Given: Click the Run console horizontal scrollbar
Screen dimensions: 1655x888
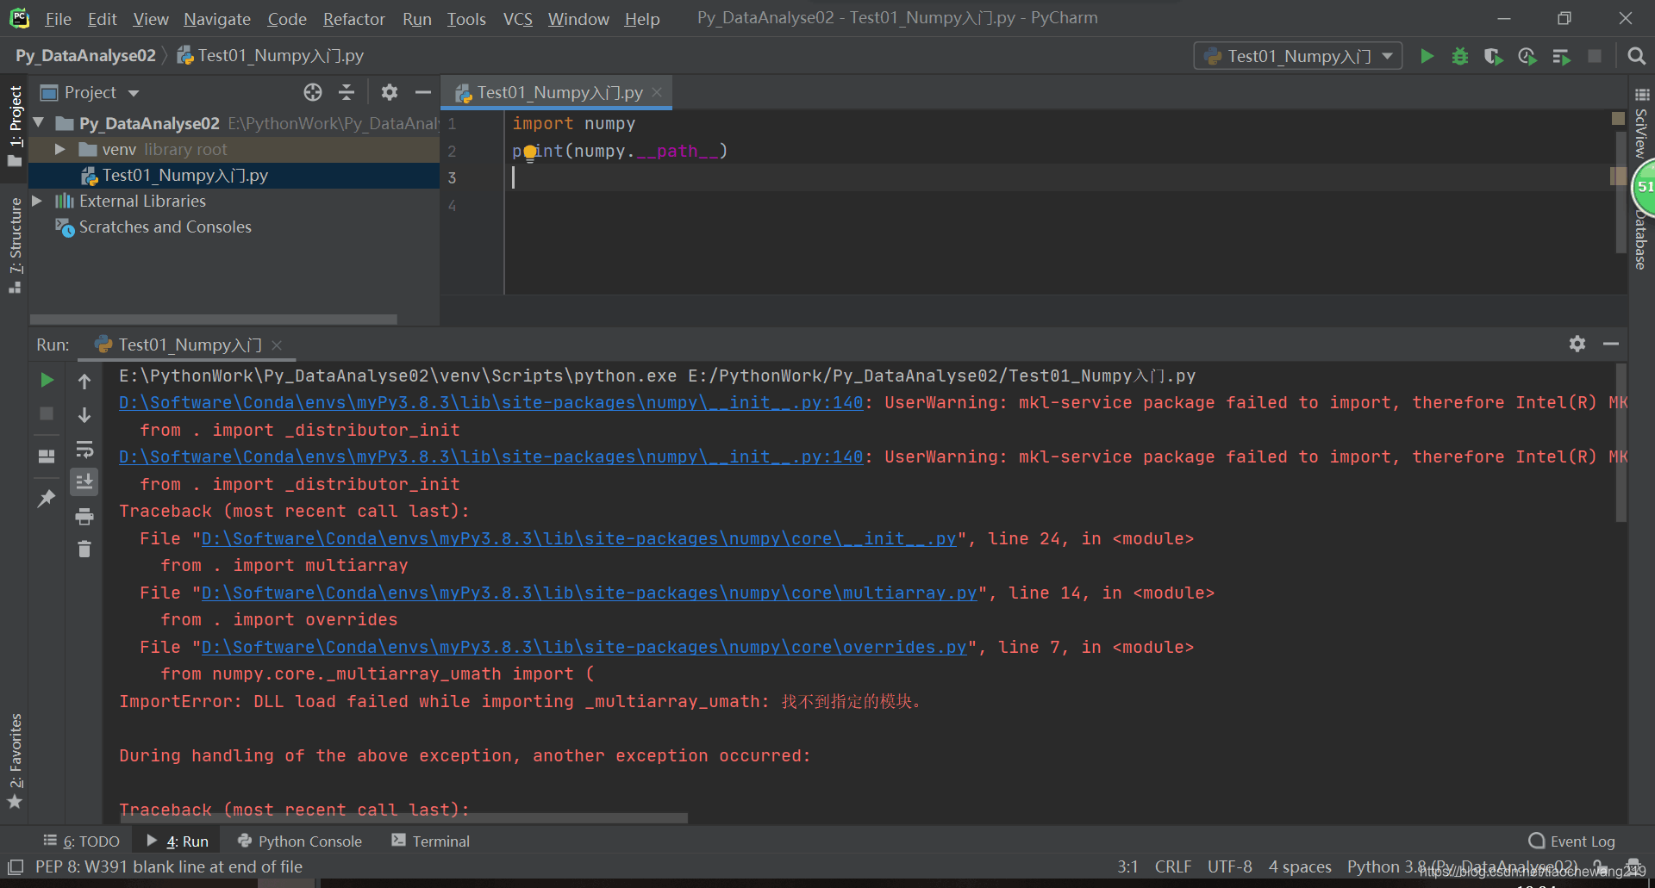Looking at the screenshot, I should [x=403, y=818].
